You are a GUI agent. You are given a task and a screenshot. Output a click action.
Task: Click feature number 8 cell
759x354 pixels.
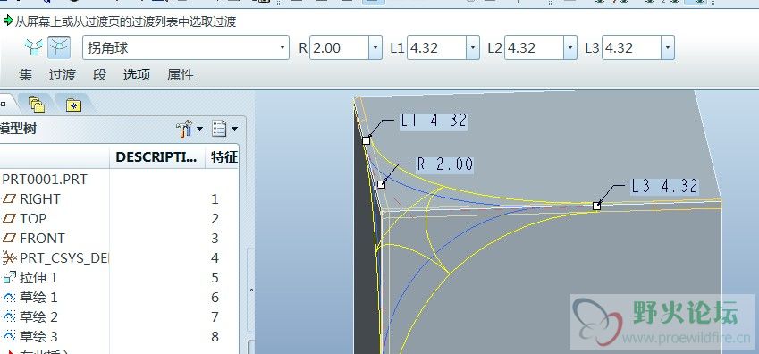215,336
